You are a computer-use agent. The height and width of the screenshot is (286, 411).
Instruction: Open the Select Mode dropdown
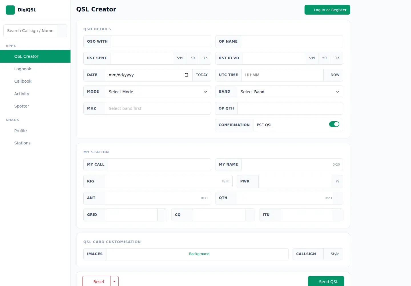[158, 92]
